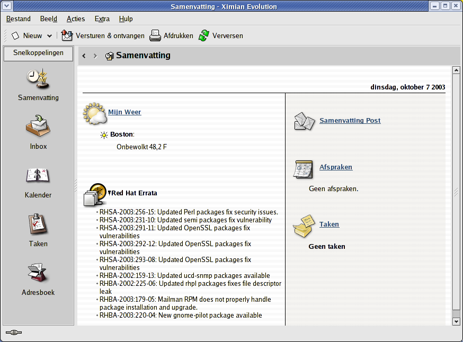Click the scrollbar up arrow
The height and width of the screenshot is (342, 463).
456,70
